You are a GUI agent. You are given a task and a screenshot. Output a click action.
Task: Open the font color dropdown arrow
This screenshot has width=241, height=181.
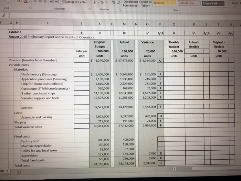(29, 1)
